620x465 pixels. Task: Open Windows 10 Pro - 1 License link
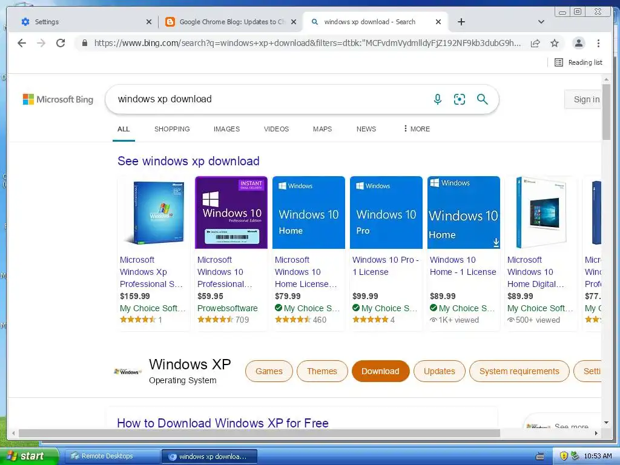point(386,266)
